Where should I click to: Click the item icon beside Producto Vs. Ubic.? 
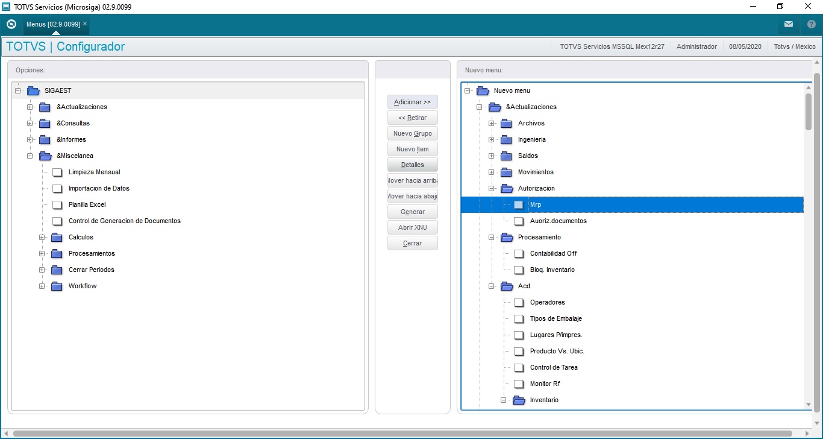[x=519, y=351]
